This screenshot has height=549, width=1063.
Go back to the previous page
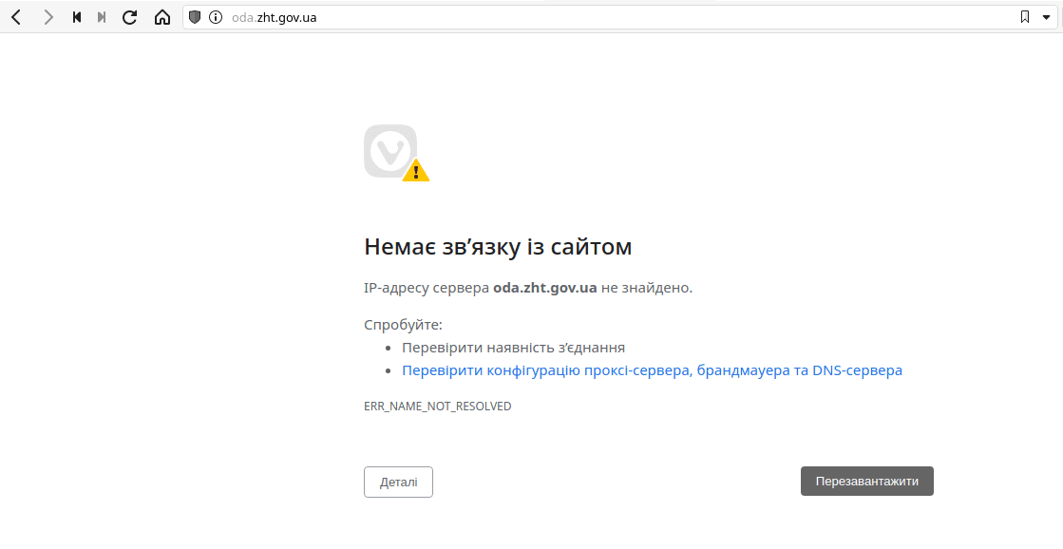click(x=16, y=17)
